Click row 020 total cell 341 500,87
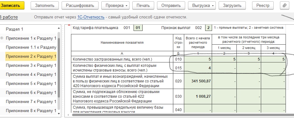294x118 pixels. pos(198,81)
